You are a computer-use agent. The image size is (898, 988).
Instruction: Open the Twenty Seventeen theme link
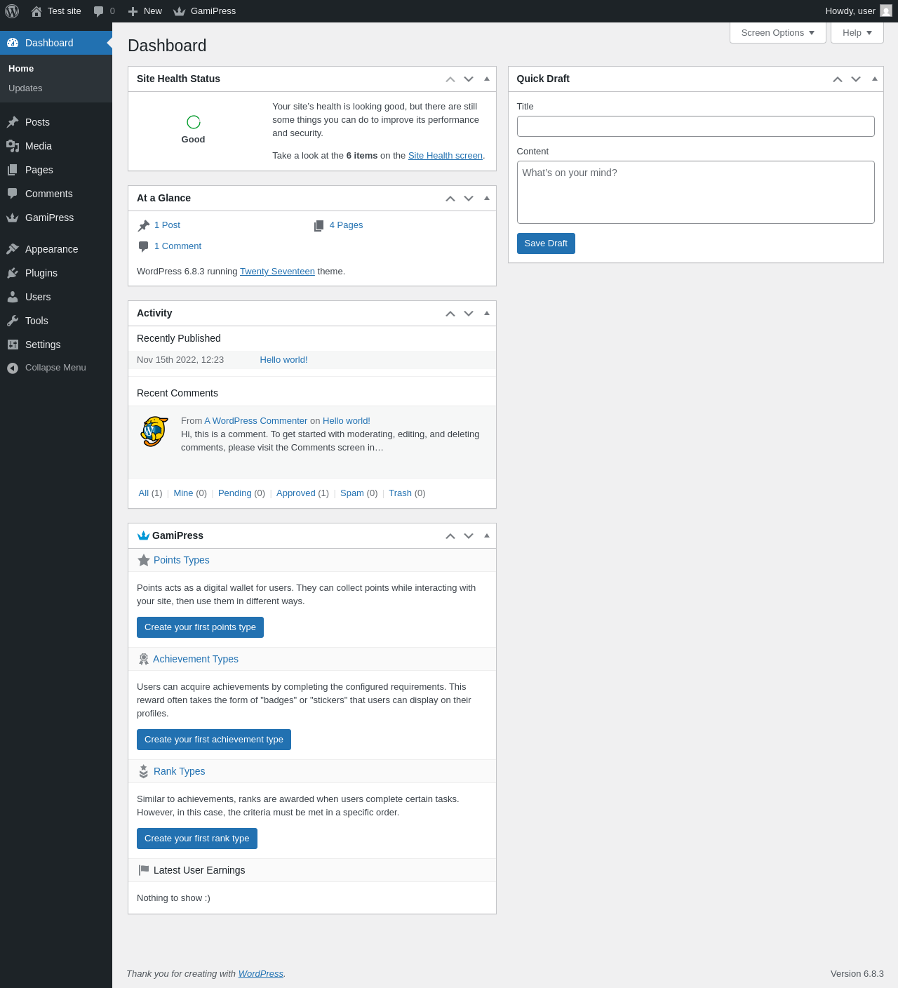tap(277, 272)
